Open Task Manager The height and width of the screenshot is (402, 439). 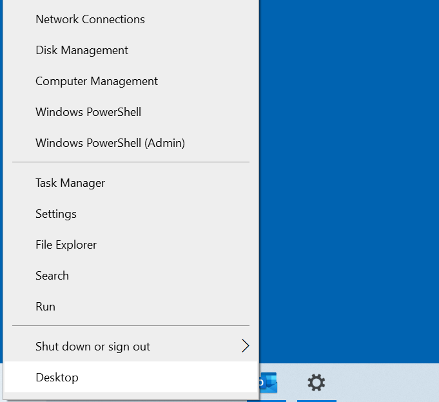click(x=70, y=183)
